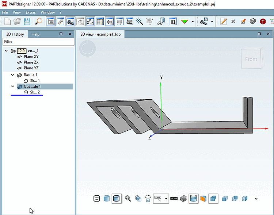The height and width of the screenshot is (215, 274).
Task: Click the Save floppy disk icon
Action: (x=27, y=22)
